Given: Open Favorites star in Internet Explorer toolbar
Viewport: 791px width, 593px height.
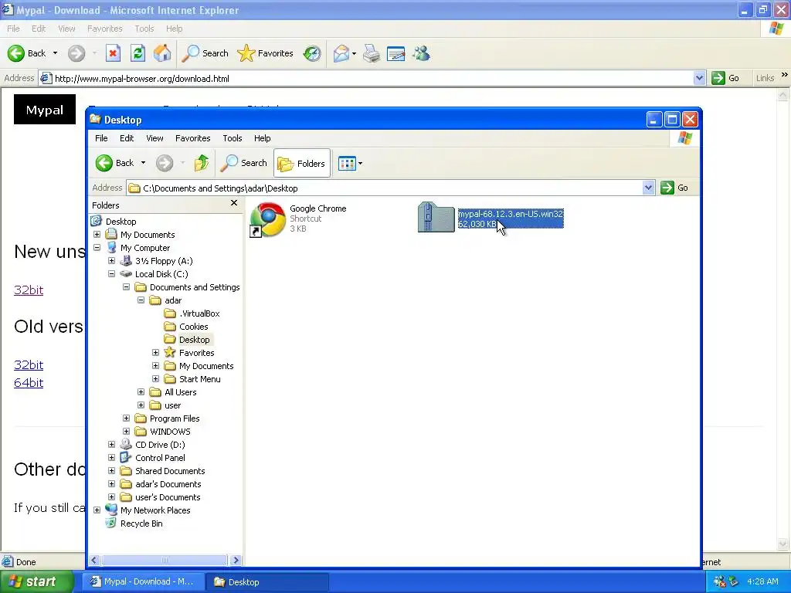Looking at the screenshot, I should [x=266, y=53].
